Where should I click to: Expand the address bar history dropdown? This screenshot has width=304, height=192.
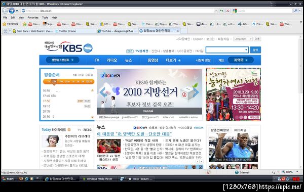216,11
